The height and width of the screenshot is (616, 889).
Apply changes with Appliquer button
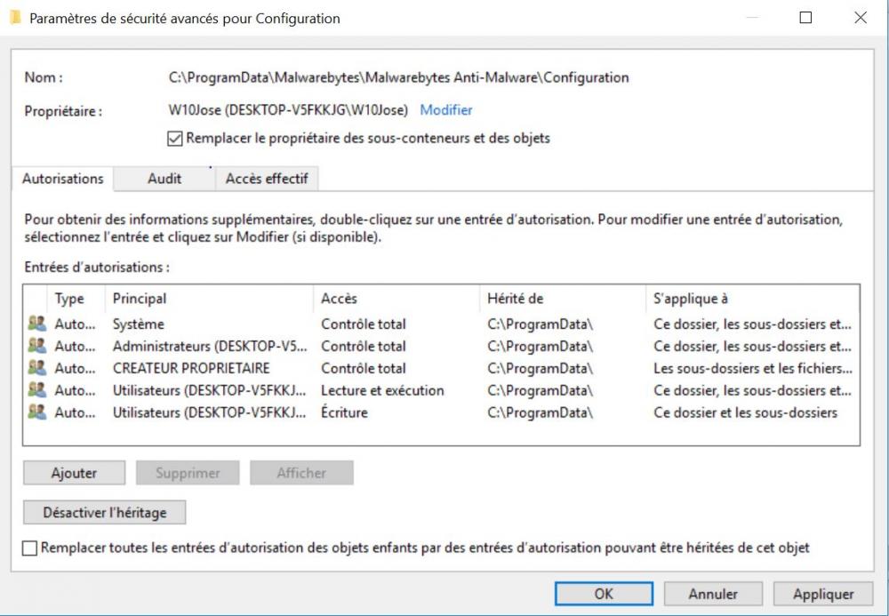[x=822, y=593]
